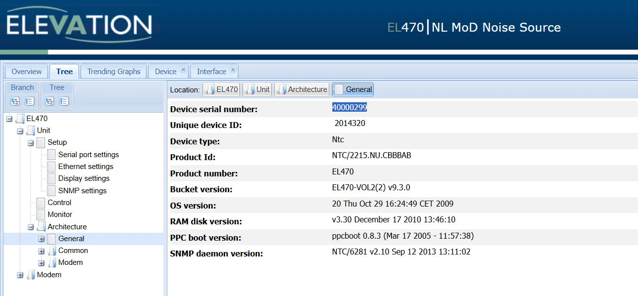The image size is (638, 296).
Task: Click the EL470 root folder icon in tree
Action: [20, 119]
